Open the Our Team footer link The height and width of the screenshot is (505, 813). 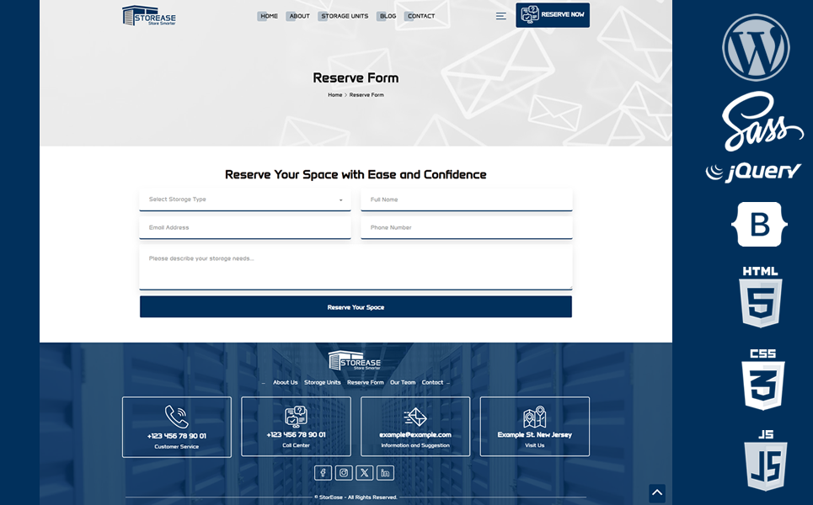click(x=402, y=382)
